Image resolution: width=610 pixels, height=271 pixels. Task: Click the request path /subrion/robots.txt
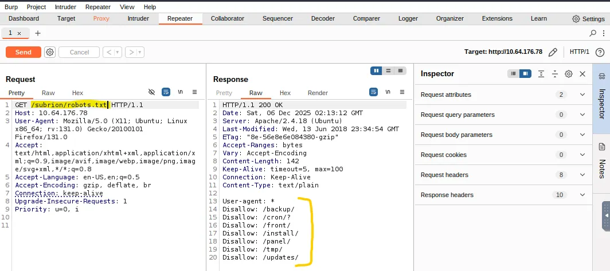[69, 105]
